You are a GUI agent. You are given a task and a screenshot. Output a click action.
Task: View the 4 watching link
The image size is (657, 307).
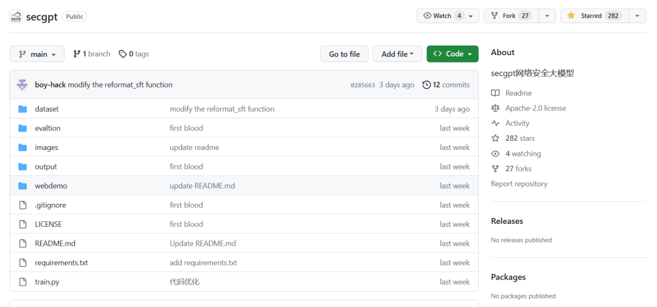[x=523, y=153]
